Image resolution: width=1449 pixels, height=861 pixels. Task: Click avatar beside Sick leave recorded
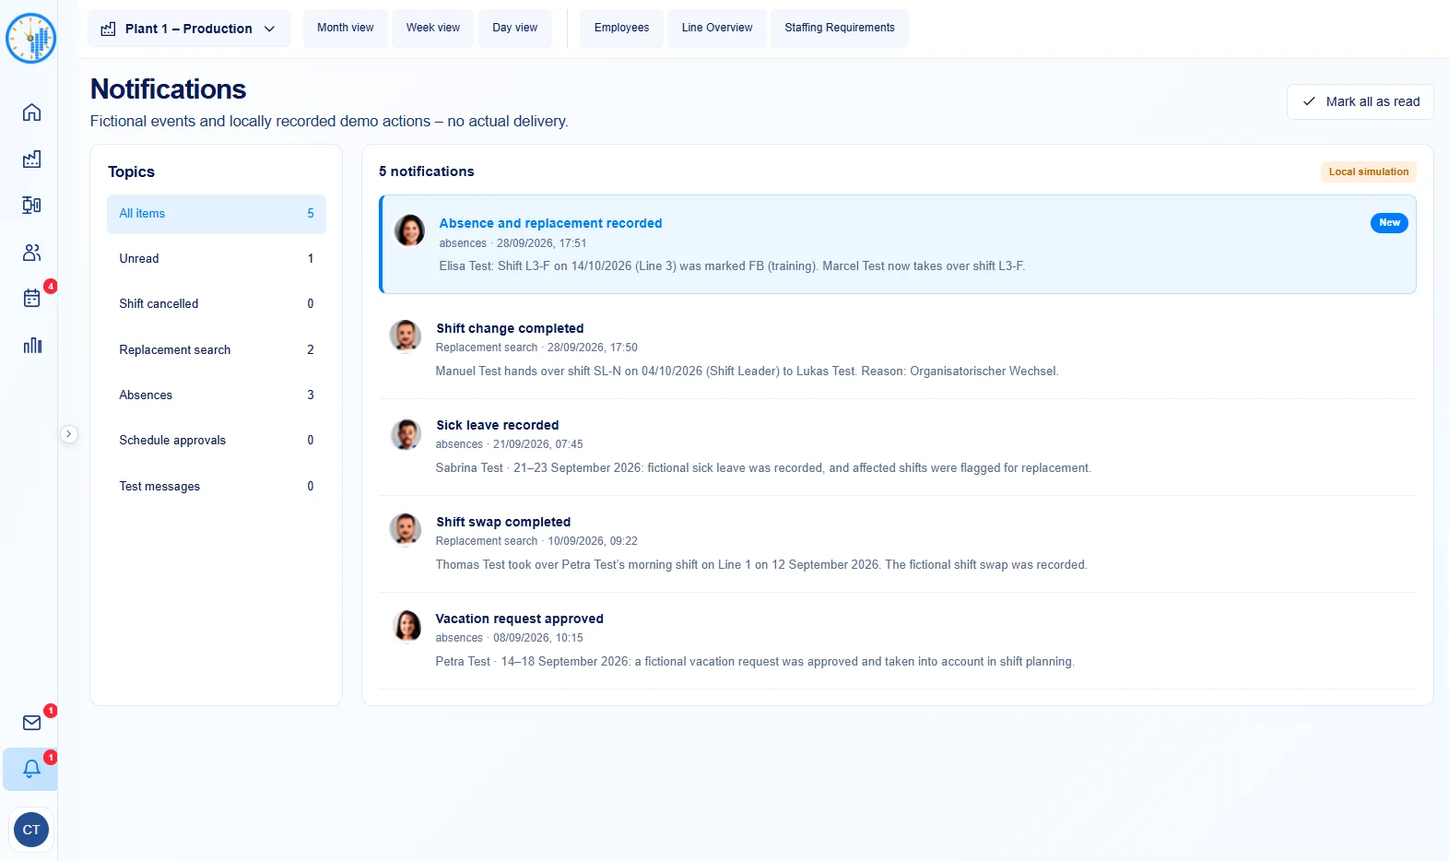[406, 433]
